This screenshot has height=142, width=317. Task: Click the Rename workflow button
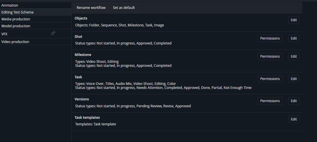(91, 7)
